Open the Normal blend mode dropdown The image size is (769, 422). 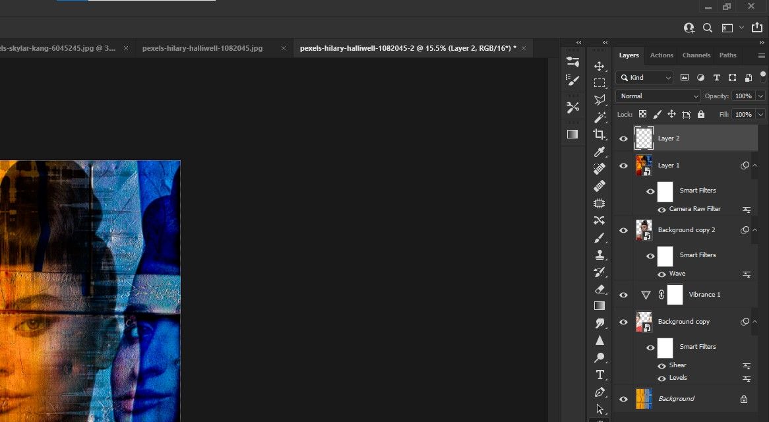click(x=658, y=96)
